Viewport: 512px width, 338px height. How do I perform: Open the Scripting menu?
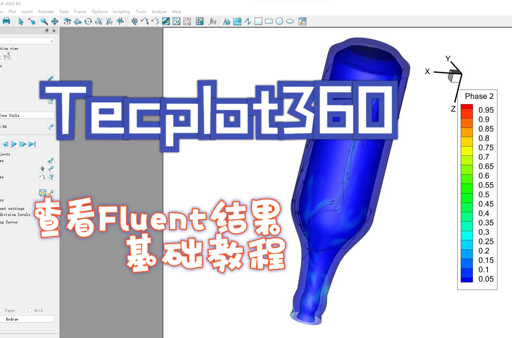coord(121,12)
